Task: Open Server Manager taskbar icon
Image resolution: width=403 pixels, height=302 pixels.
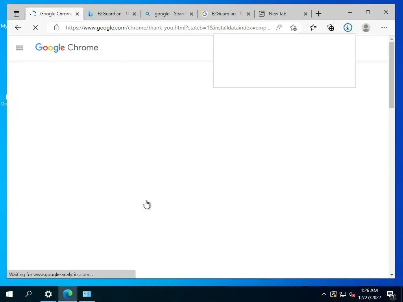Action: 87,294
